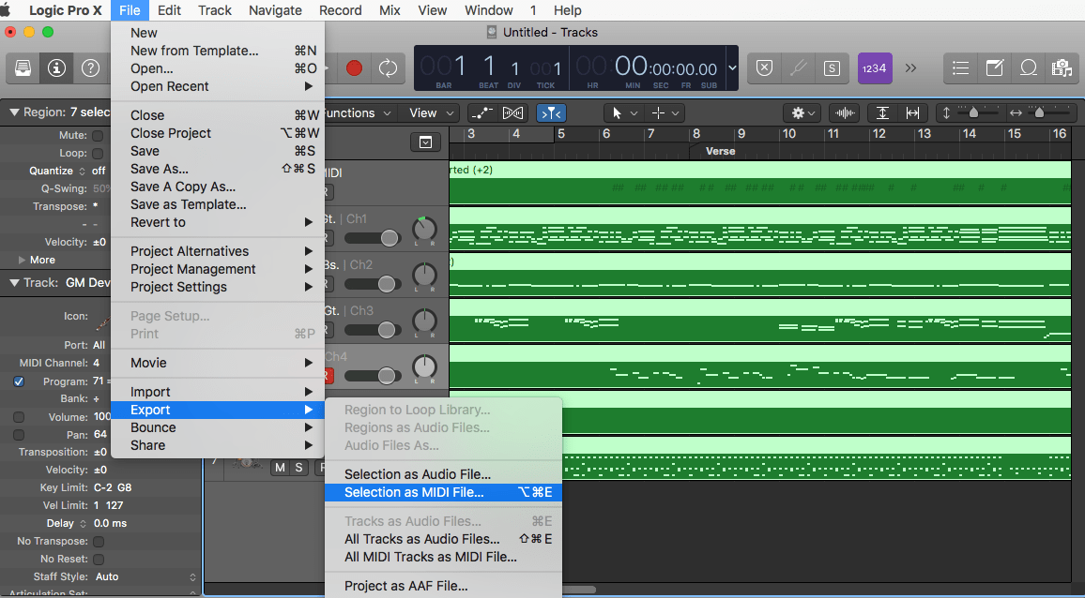Solo drum track with S button

298,468
